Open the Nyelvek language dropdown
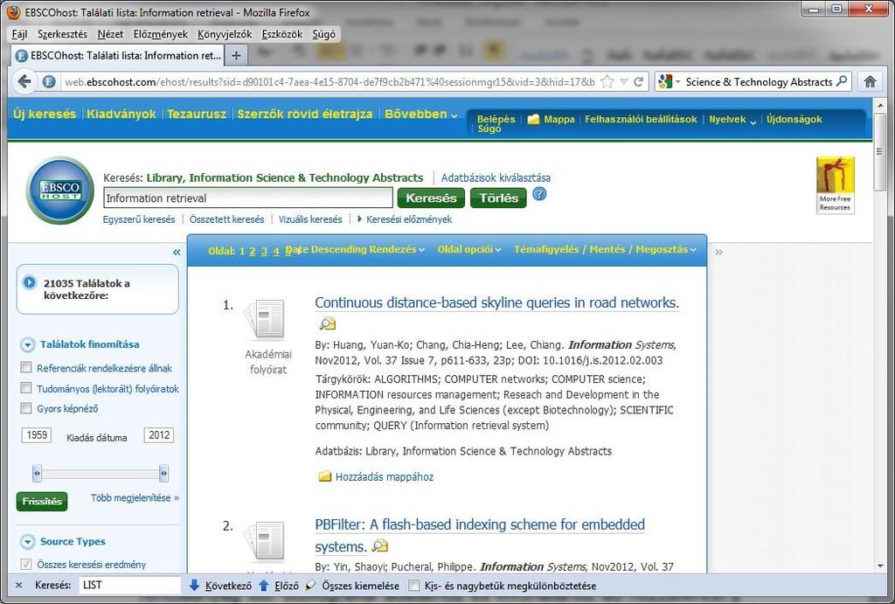The image size is (895, 604). [x=732, y=120]
